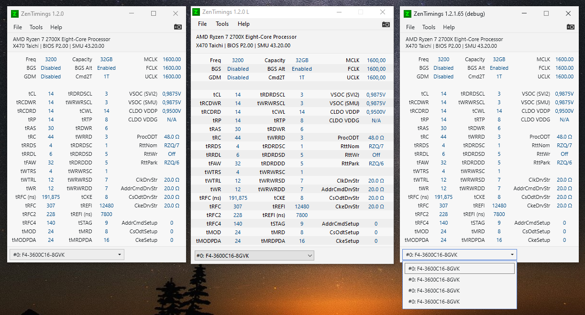This screenshot has width=585, height=315.
Task: Click Freq value 3200 in ZenTimings 1.2.0
Action: click(x=51, y=59)
